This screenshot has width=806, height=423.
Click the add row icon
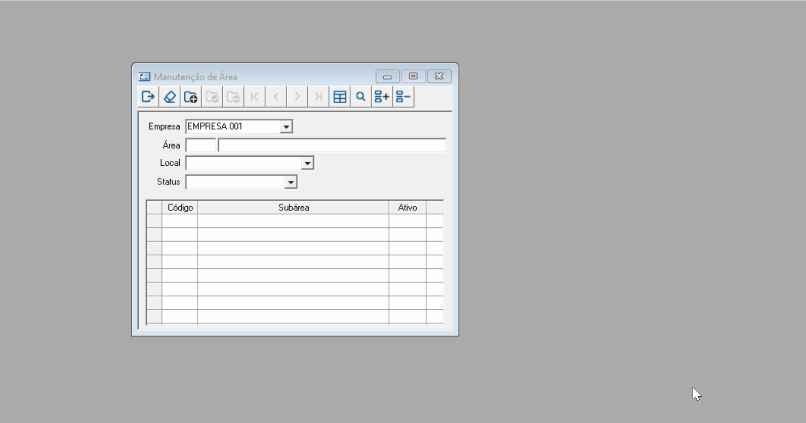(x=382, y=97)
